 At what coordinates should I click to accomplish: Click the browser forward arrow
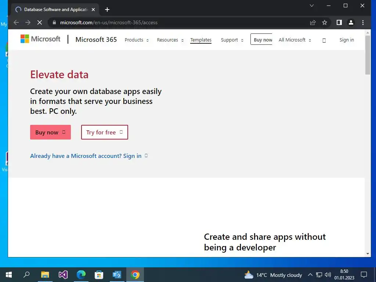(x=28, y=22)
